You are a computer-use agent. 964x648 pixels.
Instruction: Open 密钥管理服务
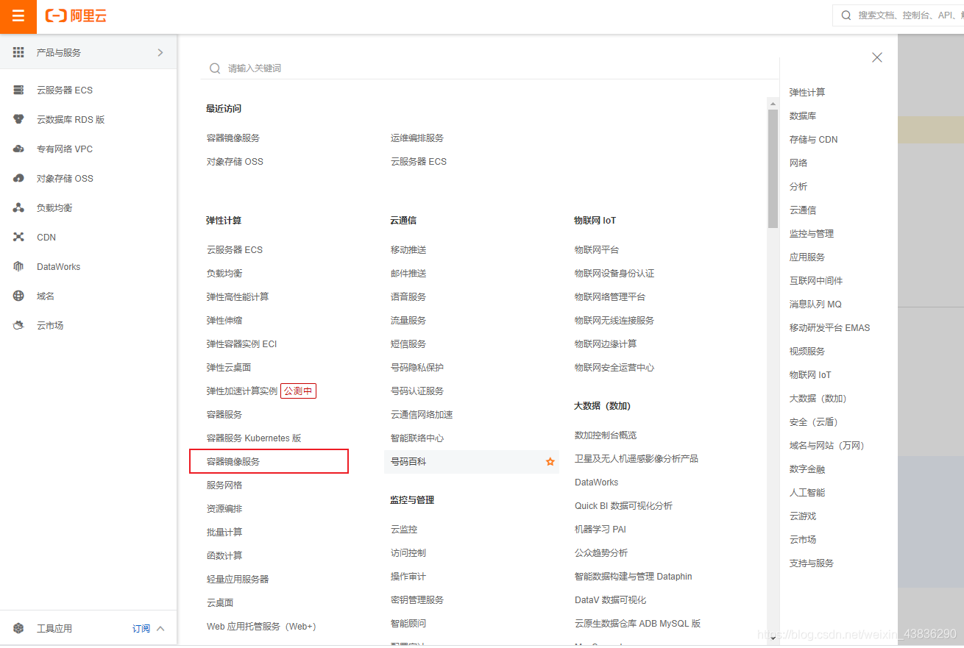pos(417,599)
